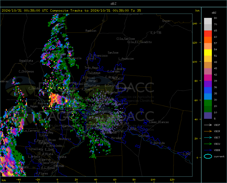Image resolution: width=227 pixels, height=183 pixels.
Task: Click the 'TUNUYAN' map label
Action: [x=59, y=166]
